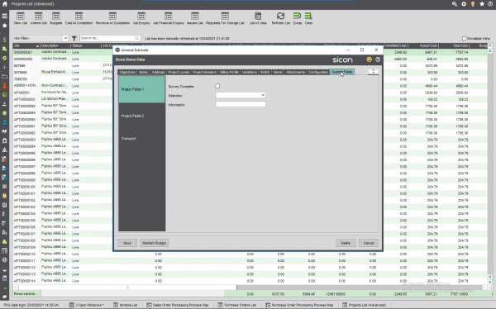Open the Revenue At Completion icon

coord(112,18)
